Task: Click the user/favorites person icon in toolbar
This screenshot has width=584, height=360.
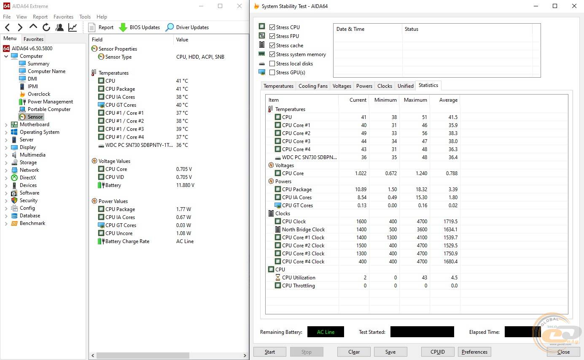Action: tap(59, 27)
